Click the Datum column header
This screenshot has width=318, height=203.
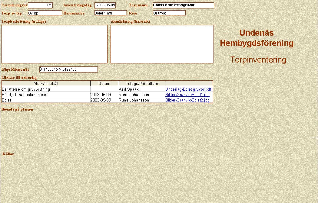[x=104, y=83]
